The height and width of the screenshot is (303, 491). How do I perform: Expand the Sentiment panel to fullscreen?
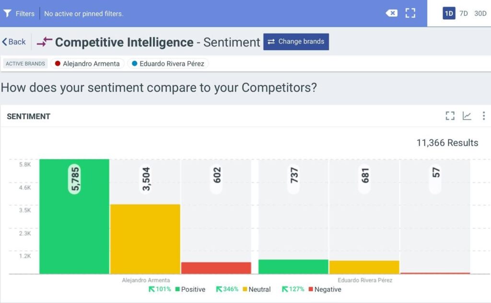pyautogui.click(x=450, y=116)
